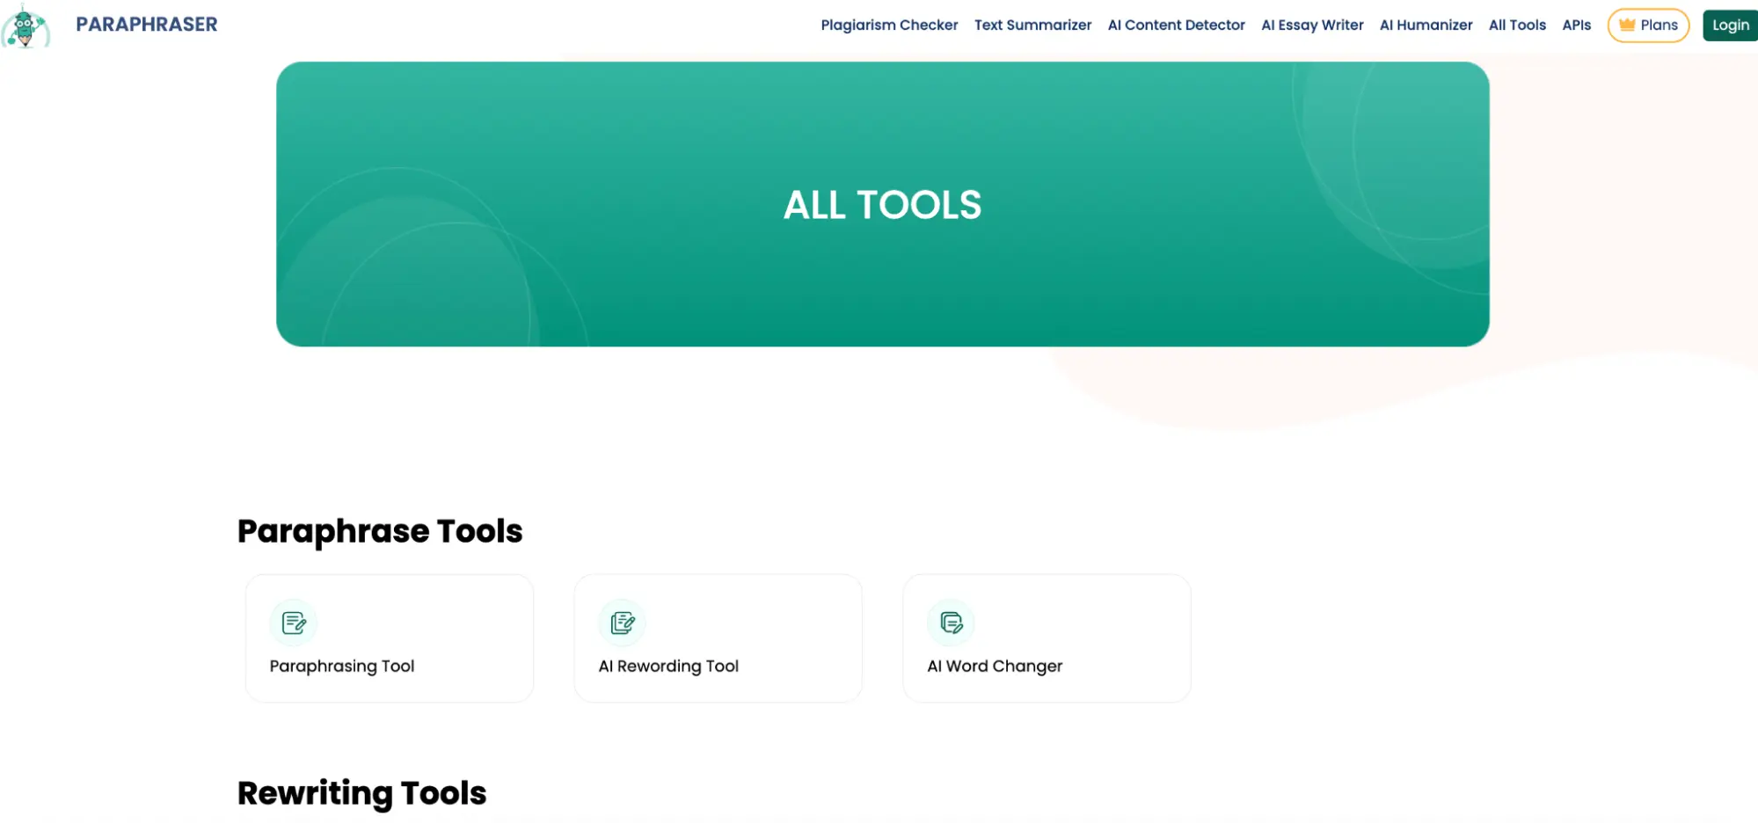The height and width of the screenshot is (824, 1758).
Task: Click the ALL TOOLS banner title
Action: tap(882, 205)
